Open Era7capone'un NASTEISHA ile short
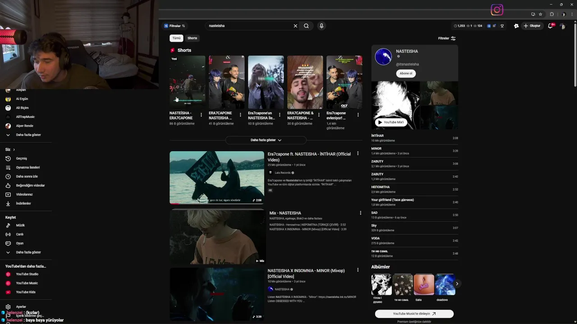 click(266, 82)
